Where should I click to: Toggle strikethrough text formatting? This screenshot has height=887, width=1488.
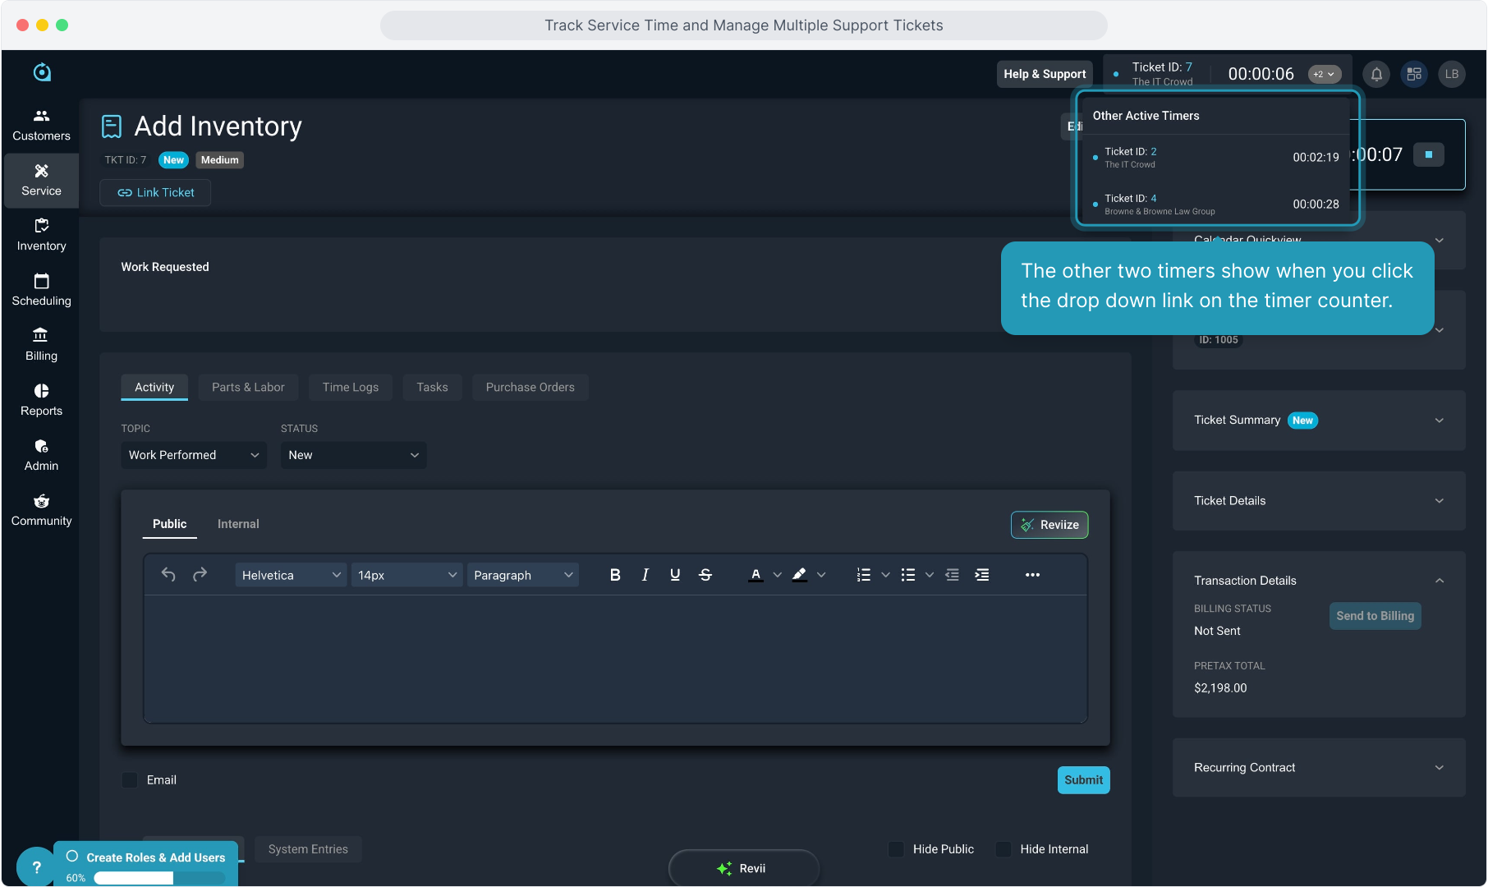705,575
